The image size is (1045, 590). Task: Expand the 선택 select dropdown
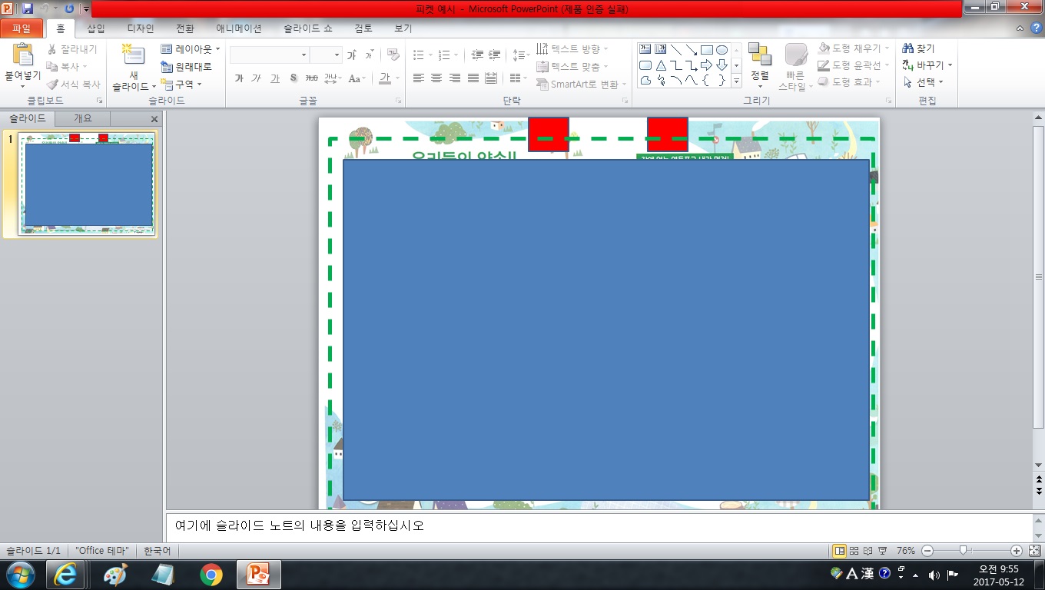924,82
